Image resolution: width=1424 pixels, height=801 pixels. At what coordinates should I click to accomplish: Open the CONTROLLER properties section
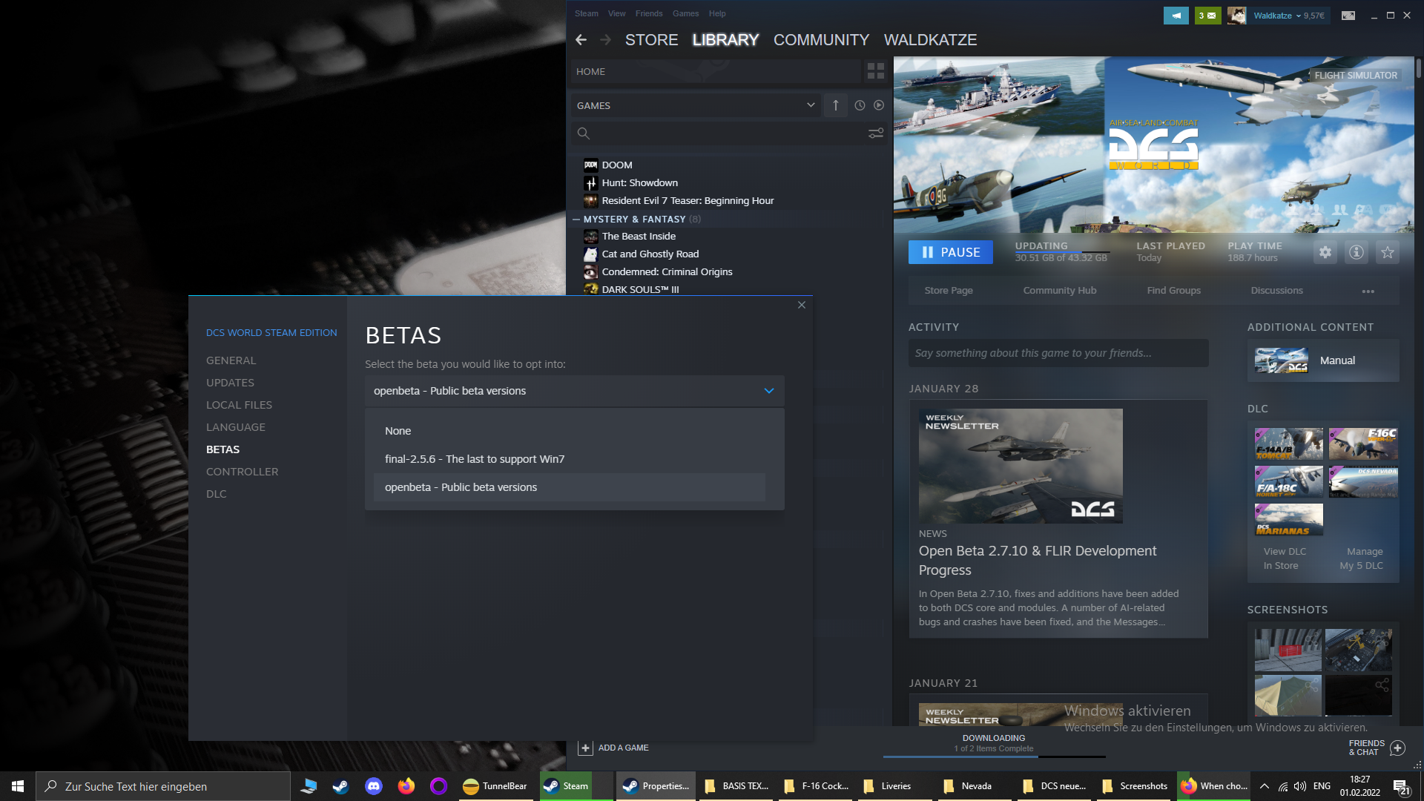(x=243, y=472)
